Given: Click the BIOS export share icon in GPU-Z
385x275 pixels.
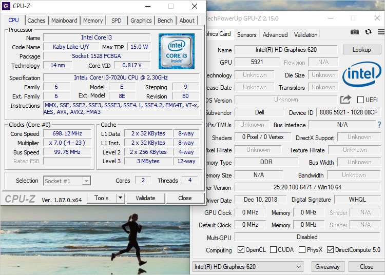Looking at the screenshot, I should (345, 100).
